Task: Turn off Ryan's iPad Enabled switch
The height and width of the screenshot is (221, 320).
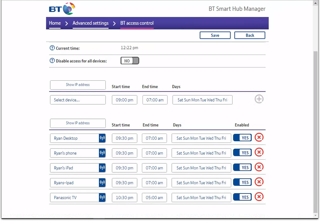Action: coord(242,168)
